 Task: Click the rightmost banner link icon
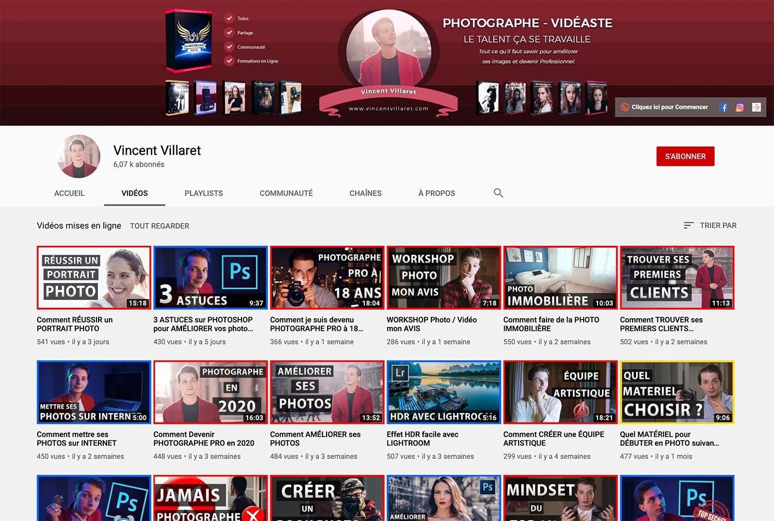[756, 107]
